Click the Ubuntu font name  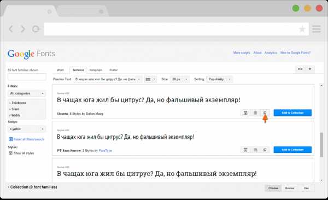point(62,114)
